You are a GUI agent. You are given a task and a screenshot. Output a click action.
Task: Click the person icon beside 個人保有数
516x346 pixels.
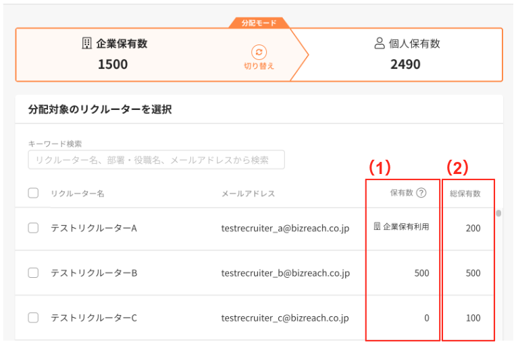pyautogui.click(x=380, y=44)
